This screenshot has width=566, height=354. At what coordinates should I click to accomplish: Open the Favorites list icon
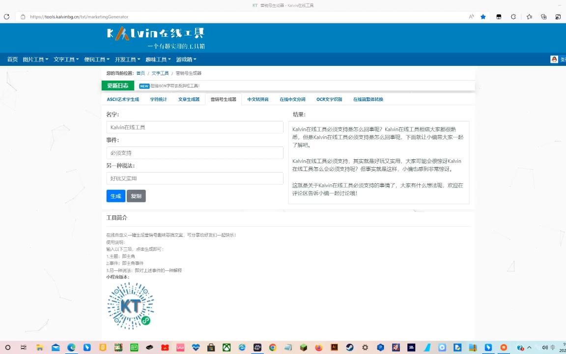[529, 17]
